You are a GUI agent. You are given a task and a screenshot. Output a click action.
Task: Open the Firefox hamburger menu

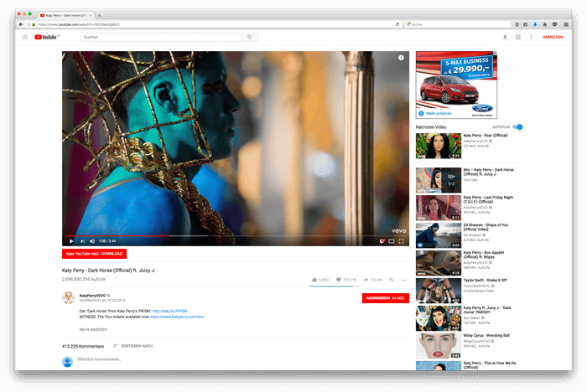tap(566, 24)
